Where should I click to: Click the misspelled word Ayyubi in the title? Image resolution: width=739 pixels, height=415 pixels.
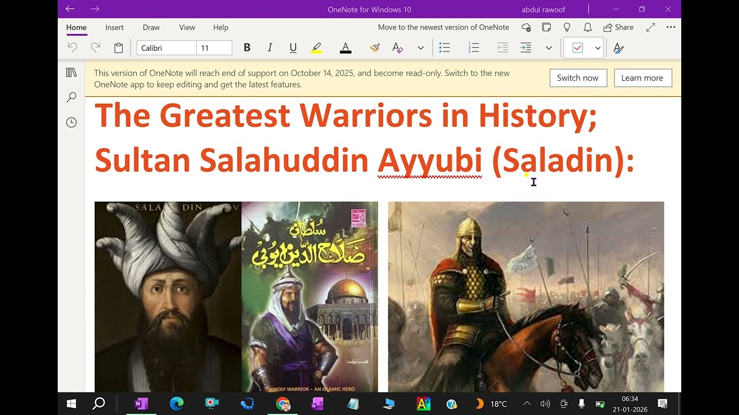(x=430, y=160)
